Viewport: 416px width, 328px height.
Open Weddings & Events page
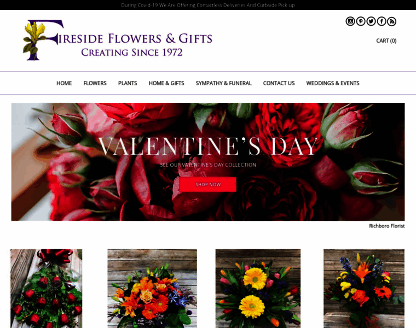click(333, 83)
